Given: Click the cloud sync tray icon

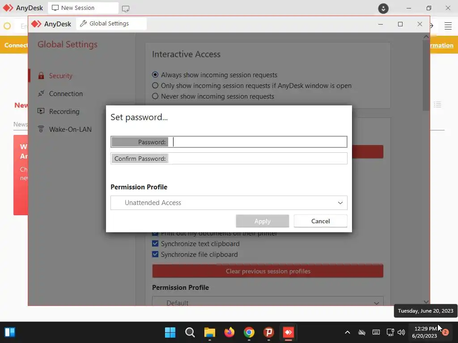Looking at the screenshot, I should (x=362, y=332).
